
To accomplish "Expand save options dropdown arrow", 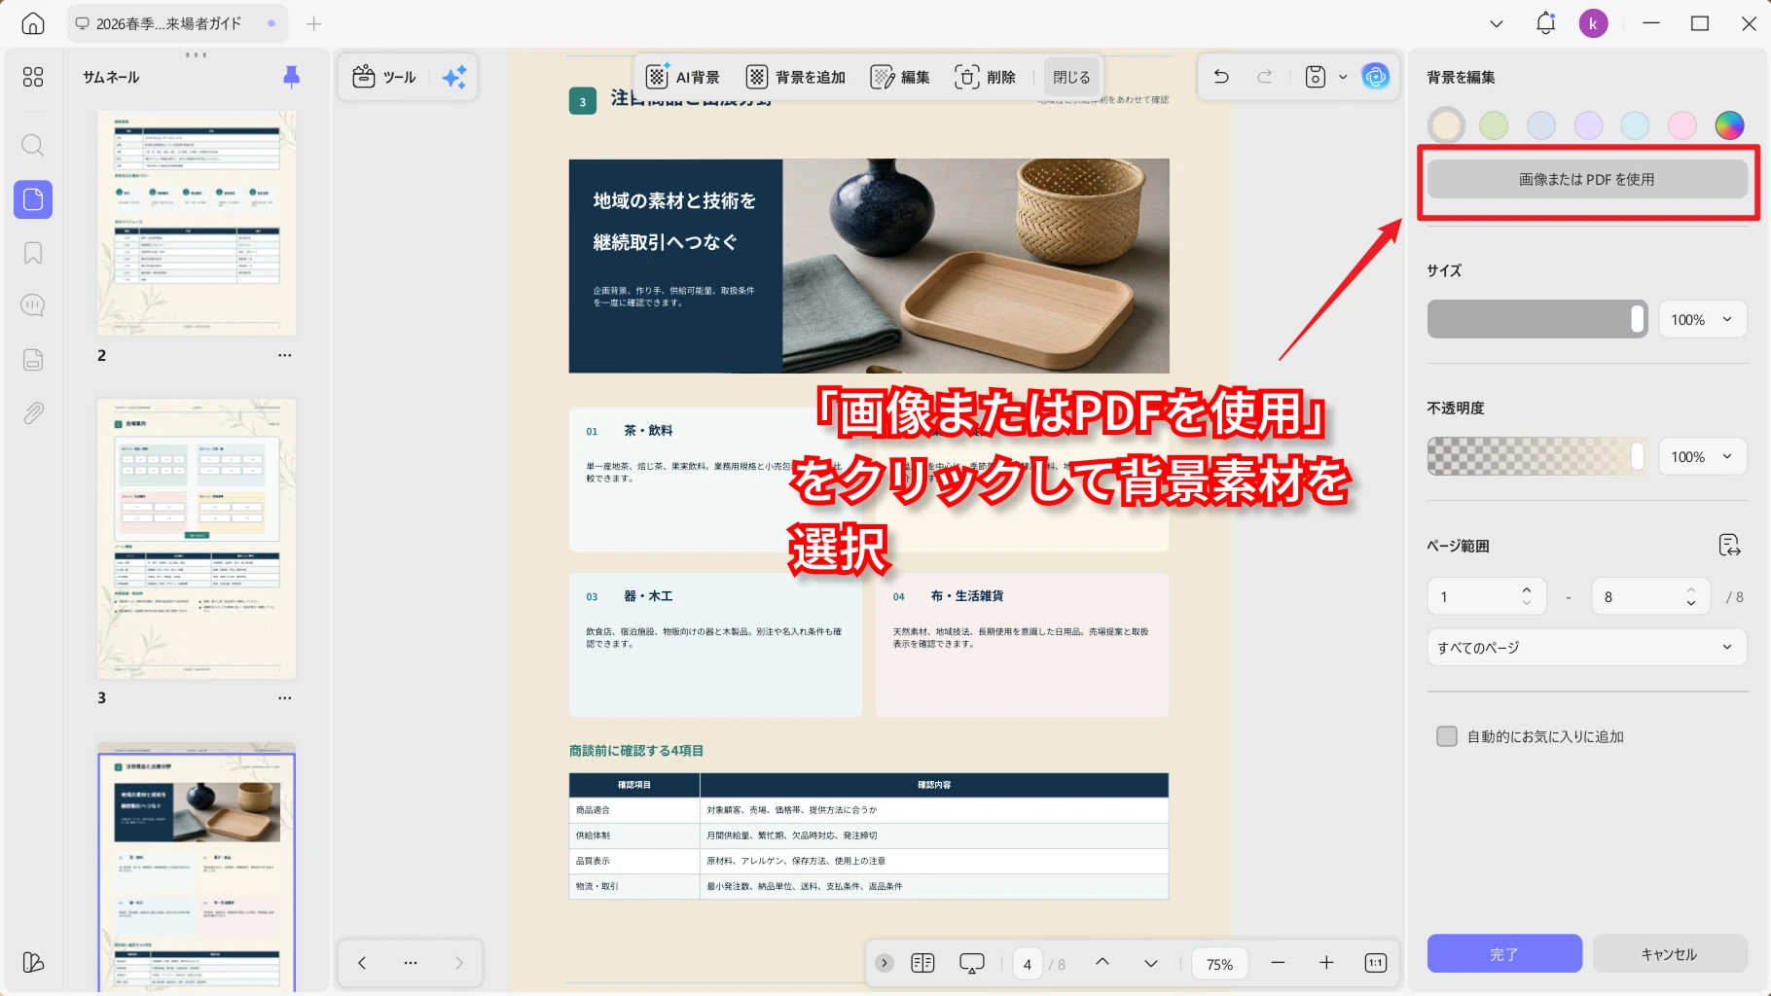I will [x=1343, y=76].
